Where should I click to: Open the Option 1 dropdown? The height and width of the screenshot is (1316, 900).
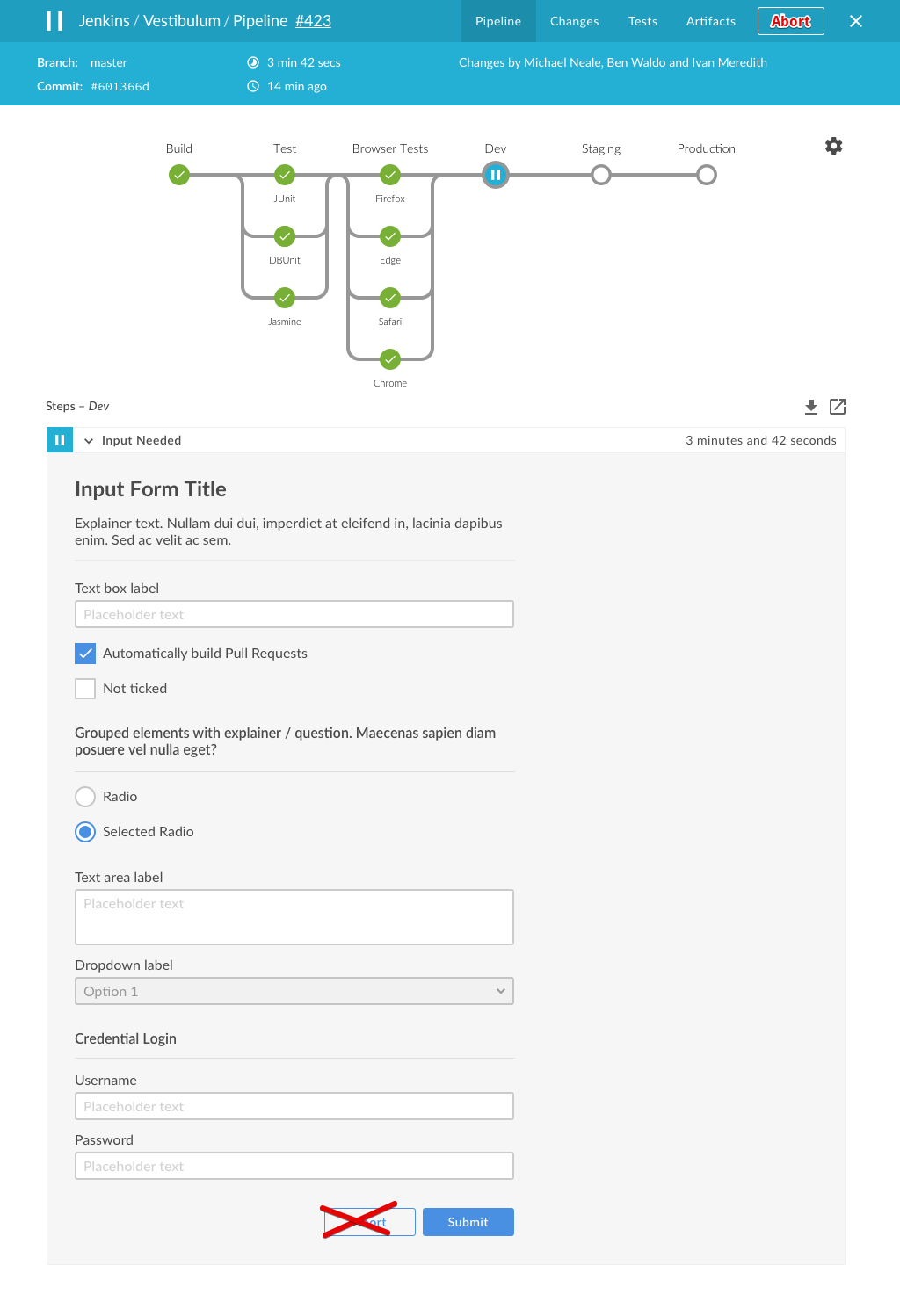pos(294,991)
